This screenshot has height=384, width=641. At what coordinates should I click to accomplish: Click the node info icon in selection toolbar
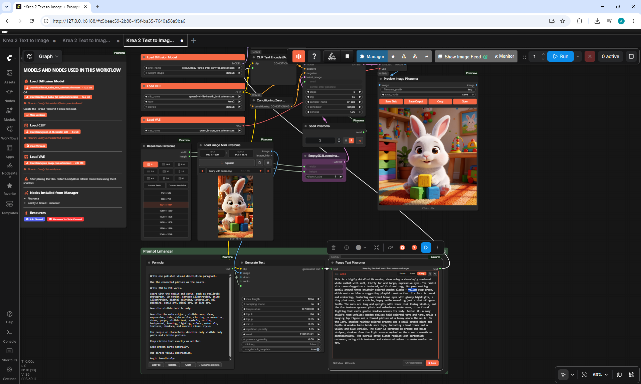347,248
